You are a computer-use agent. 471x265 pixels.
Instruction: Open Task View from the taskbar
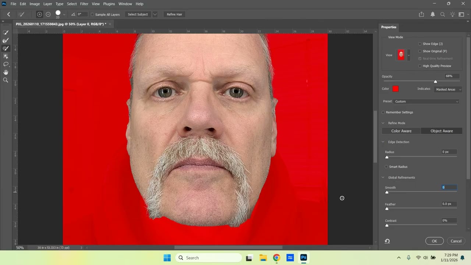pos(249,258)
